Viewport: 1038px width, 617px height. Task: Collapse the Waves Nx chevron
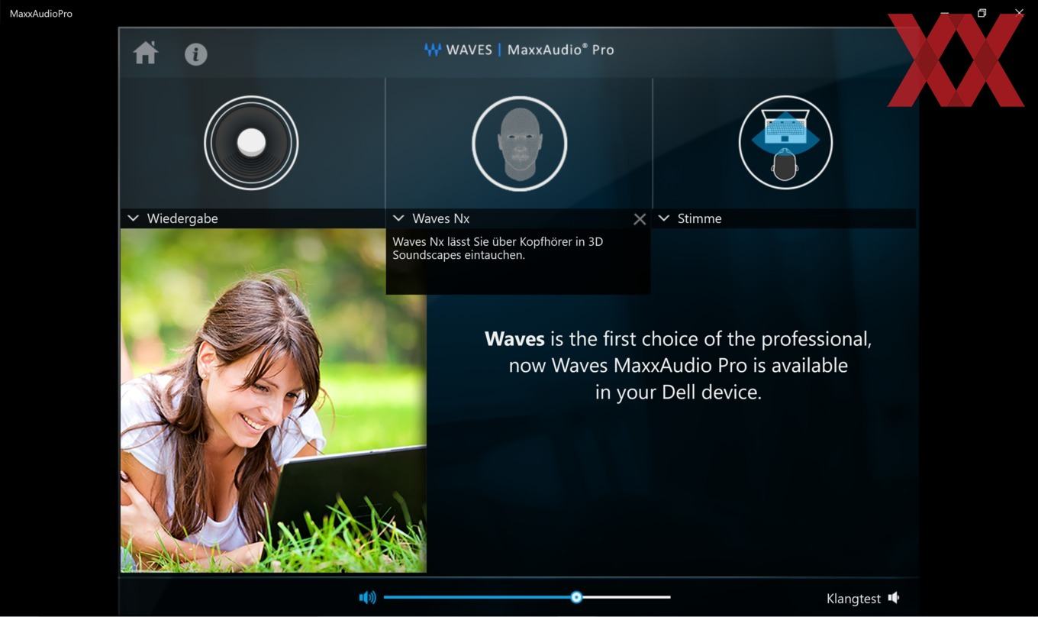398,218
